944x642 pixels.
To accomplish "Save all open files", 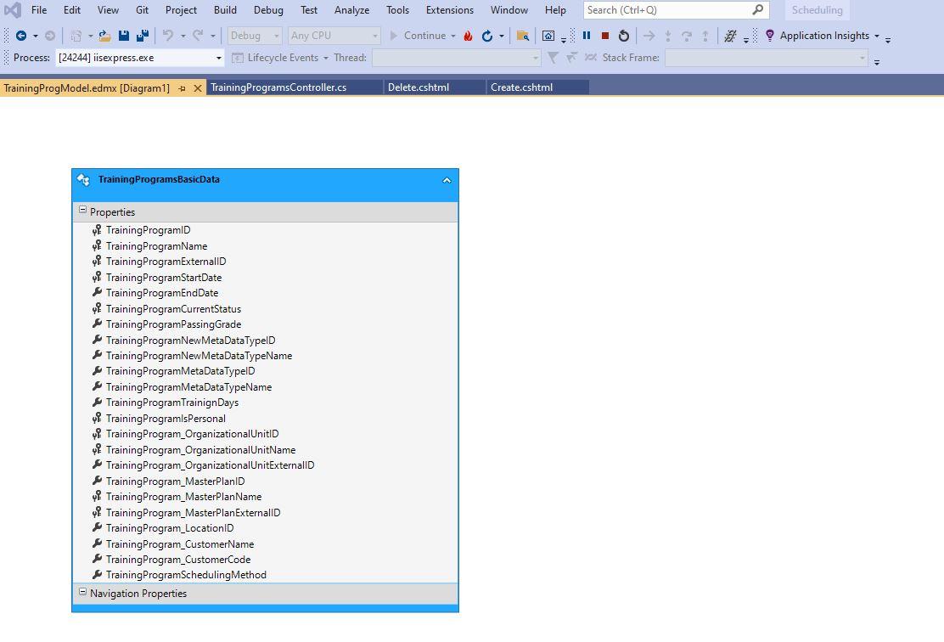I will 142,36.
